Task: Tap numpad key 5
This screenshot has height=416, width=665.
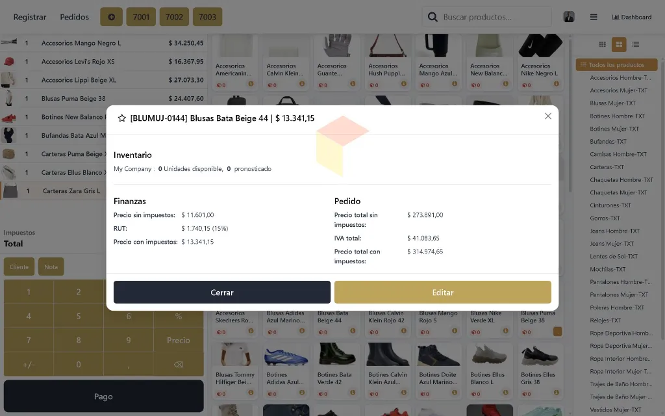Action: pyautogui.click(x=79, y=316)
